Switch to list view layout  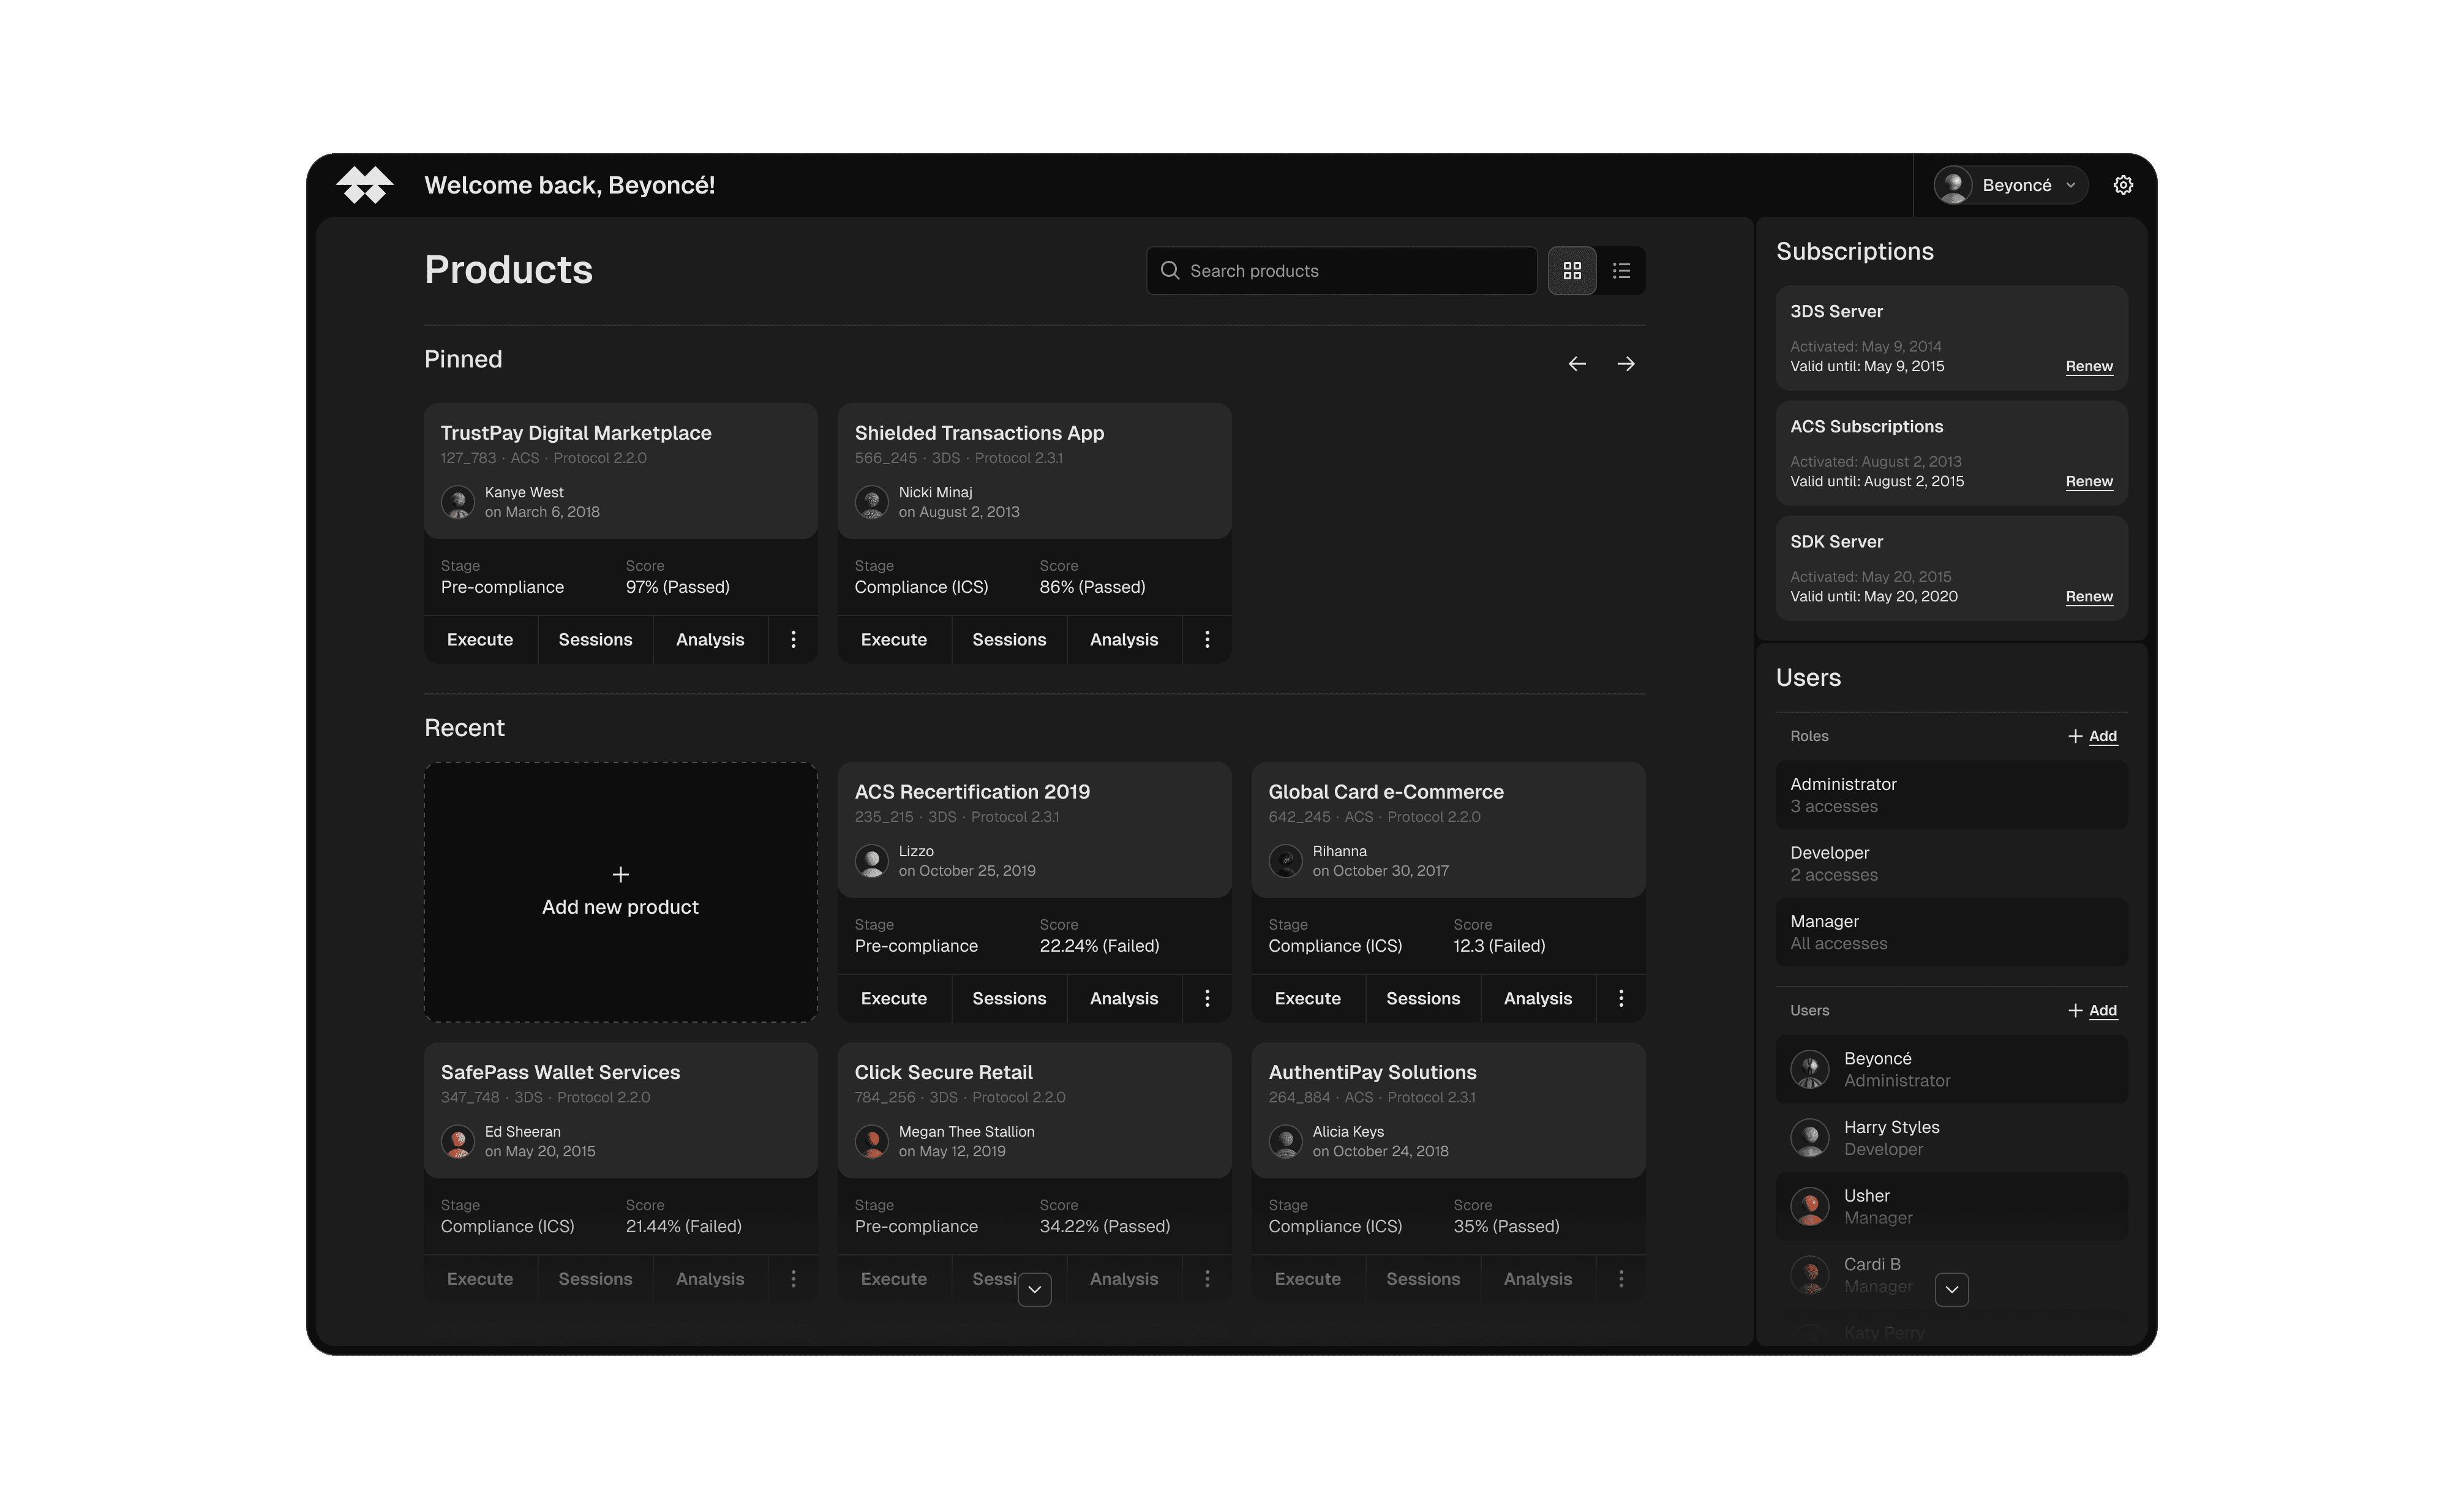pyautogui.click(x=1621, y=271)
